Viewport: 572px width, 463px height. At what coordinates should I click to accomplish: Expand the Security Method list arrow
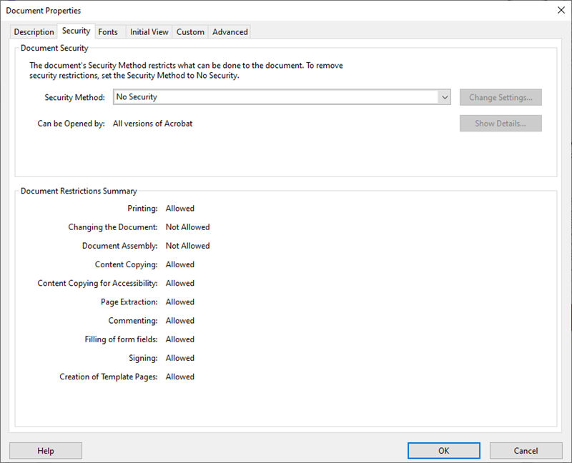[445, 97]
